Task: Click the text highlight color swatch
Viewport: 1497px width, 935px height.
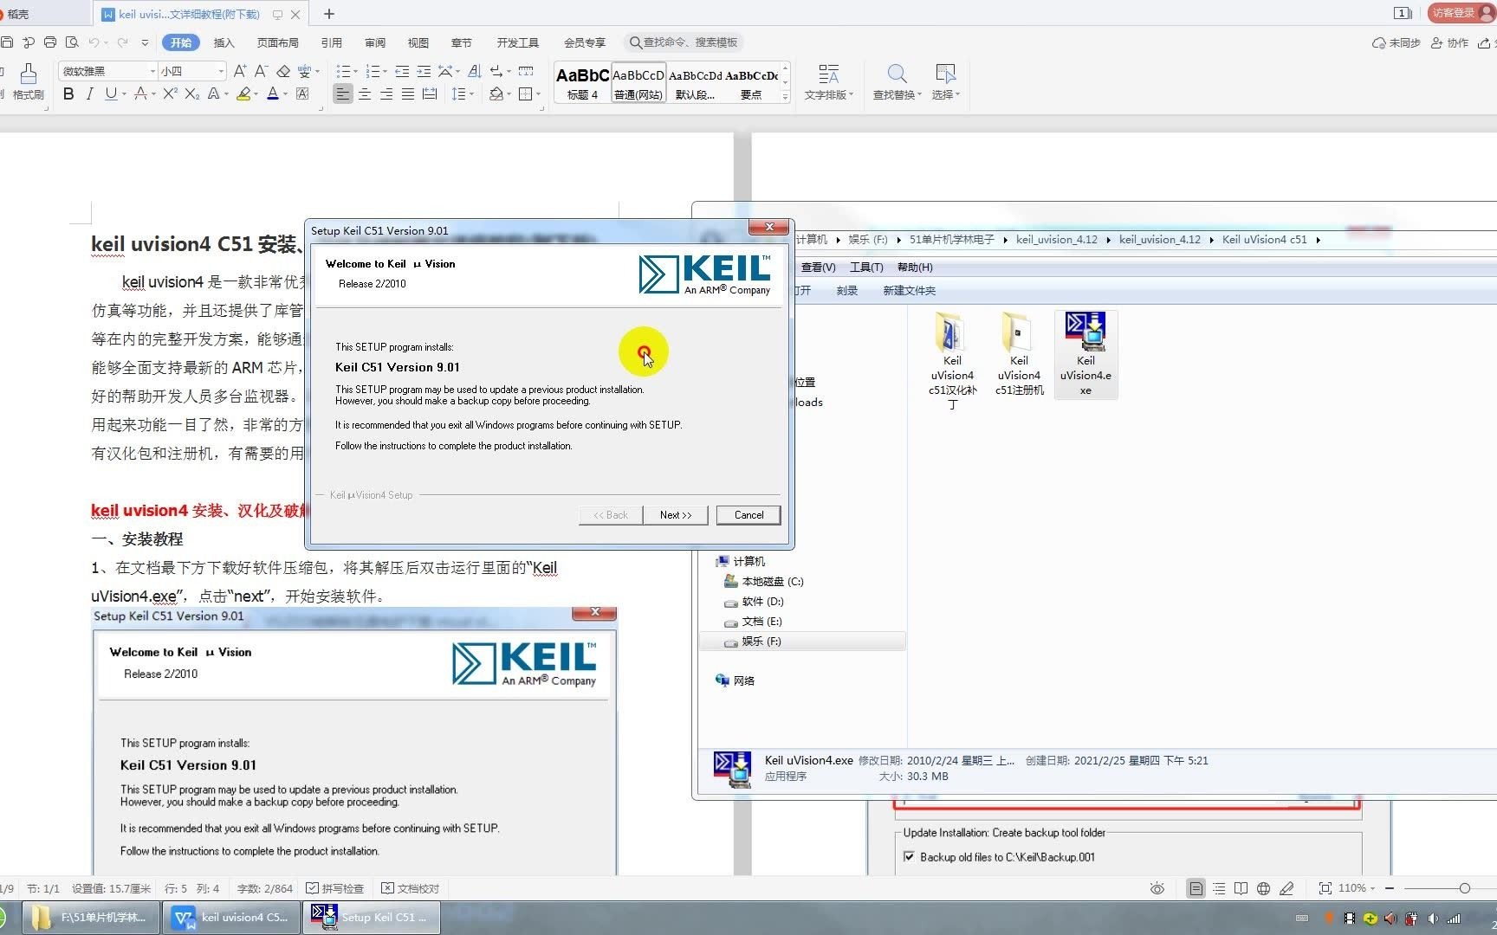Action: [x=243, y=93]
